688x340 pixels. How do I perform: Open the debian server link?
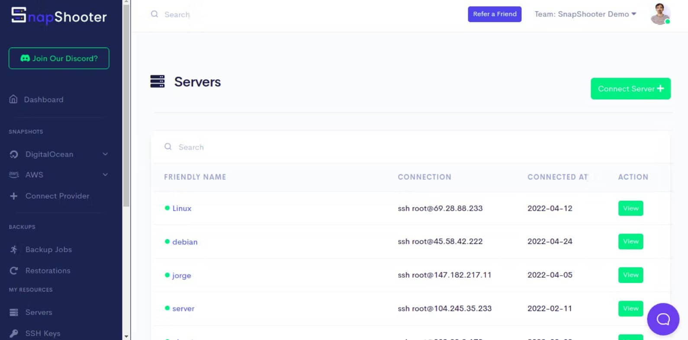[185, 242]
